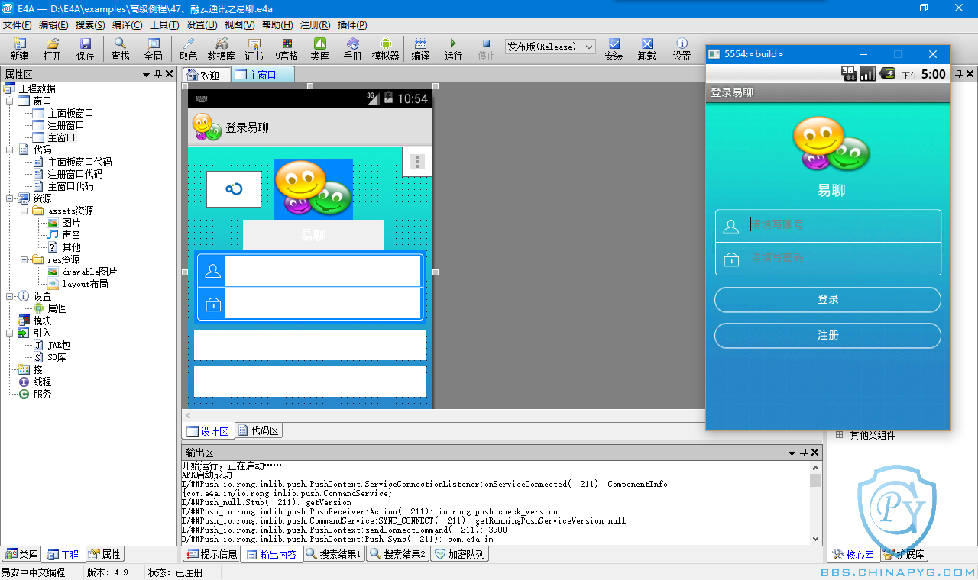This screenshot has width=978, height=580.
Task: Pin the 属性区 panel
Action: [x=158, y=74]
